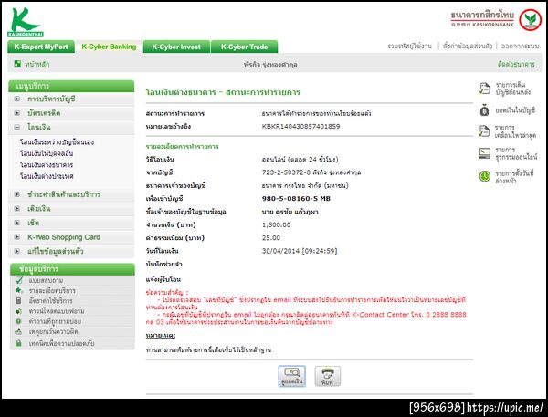The height and width of the screenshot is (417, 548).
Task: Expand ชำระค่าสินค้าและบริการ section
Action: point(16,194)
